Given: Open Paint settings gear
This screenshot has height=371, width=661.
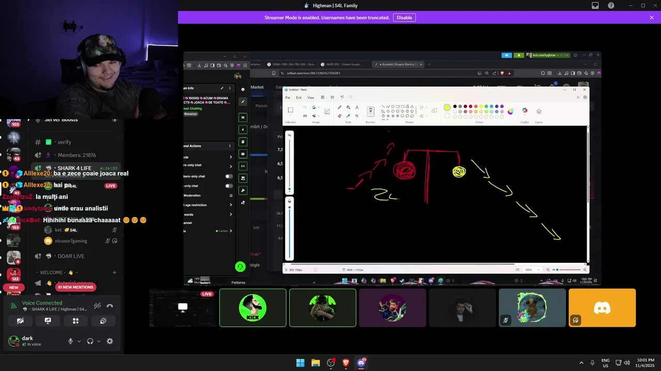Looking at the screenshot, I should click(x=585, y=97).
